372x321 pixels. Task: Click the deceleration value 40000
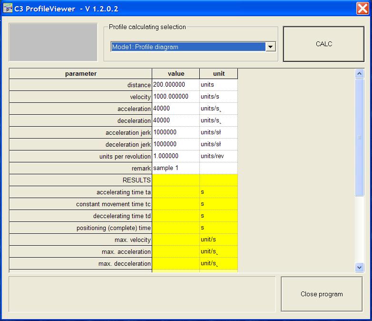click(176, 120)
